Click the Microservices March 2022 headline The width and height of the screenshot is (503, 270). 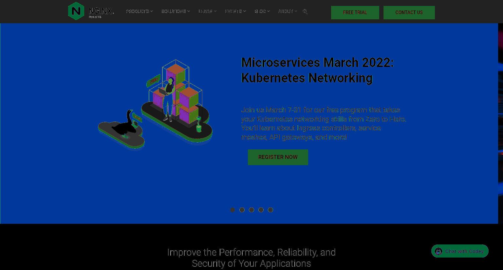[317, 70]
